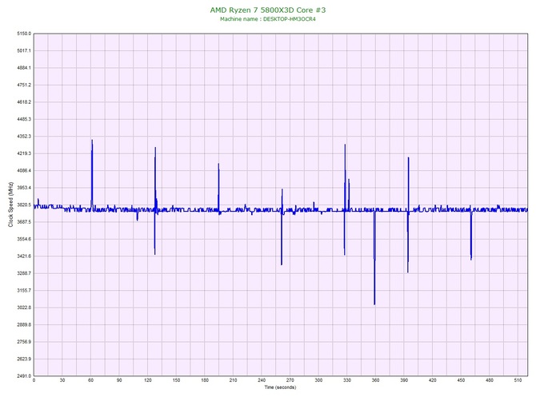Click the x-axis tick label 270
This screenshot has width=536, height=401.
coord(290,380)
